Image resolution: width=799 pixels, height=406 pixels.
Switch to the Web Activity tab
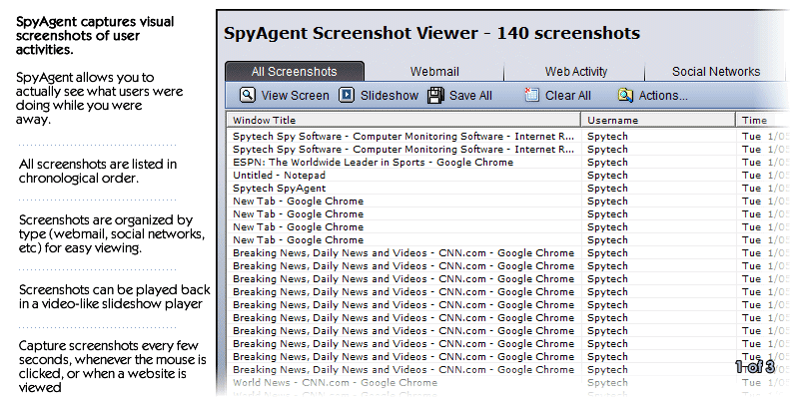point(576,71)
